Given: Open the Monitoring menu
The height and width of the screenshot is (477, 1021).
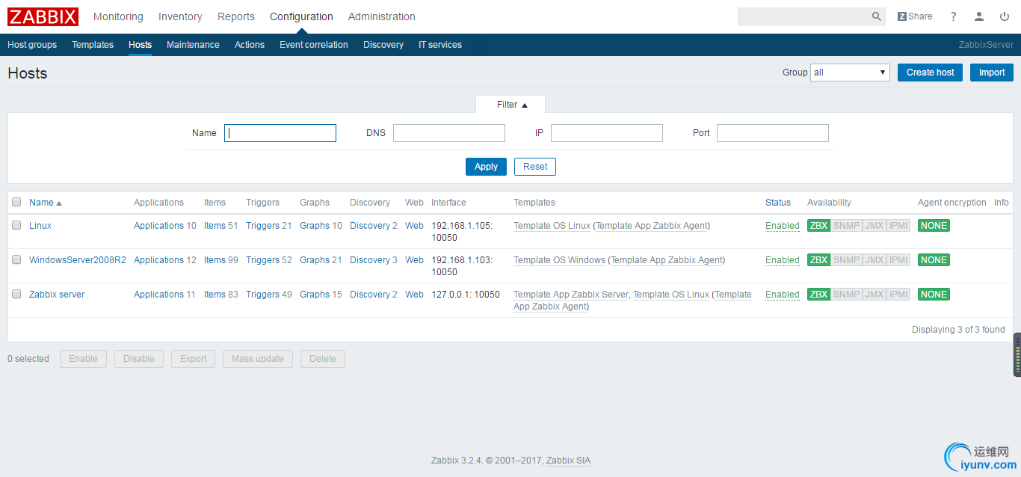Looking at the screenshot, I should tap(118, 16).
